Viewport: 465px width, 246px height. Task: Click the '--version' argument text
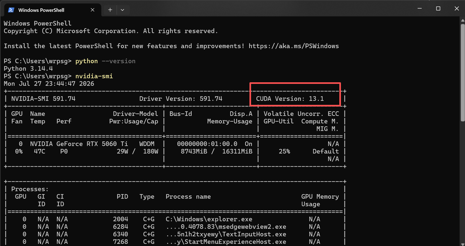118,61
